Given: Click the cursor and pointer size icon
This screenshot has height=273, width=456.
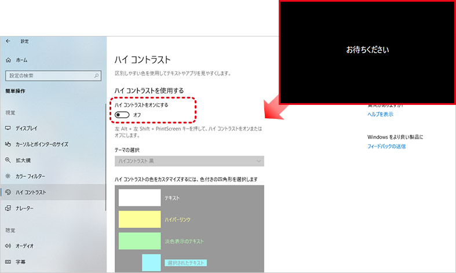Looking at the screenshot, I should pyautogui.click(x=8, y=144).
